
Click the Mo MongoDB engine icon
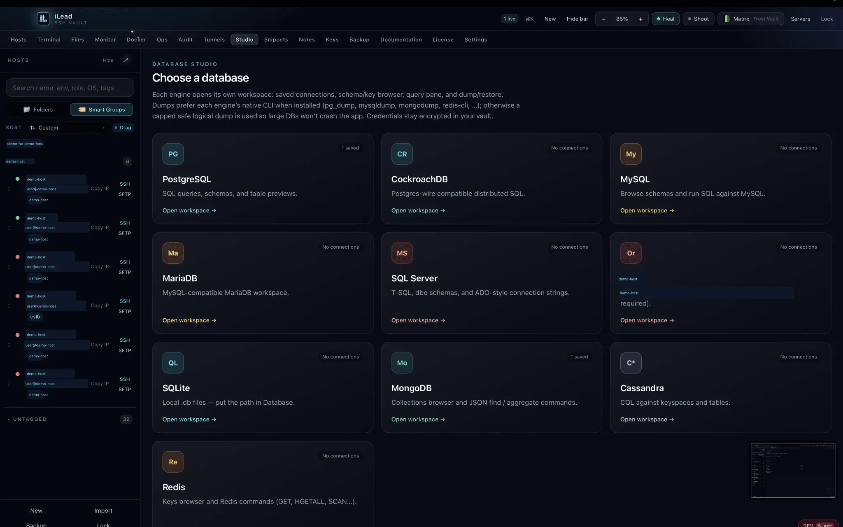(402, 363)
